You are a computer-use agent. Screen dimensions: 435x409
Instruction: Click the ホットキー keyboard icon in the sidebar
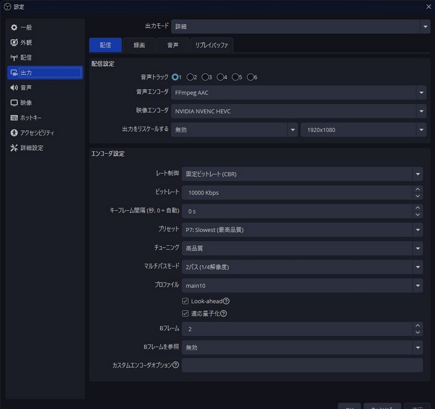pos(14,118)
